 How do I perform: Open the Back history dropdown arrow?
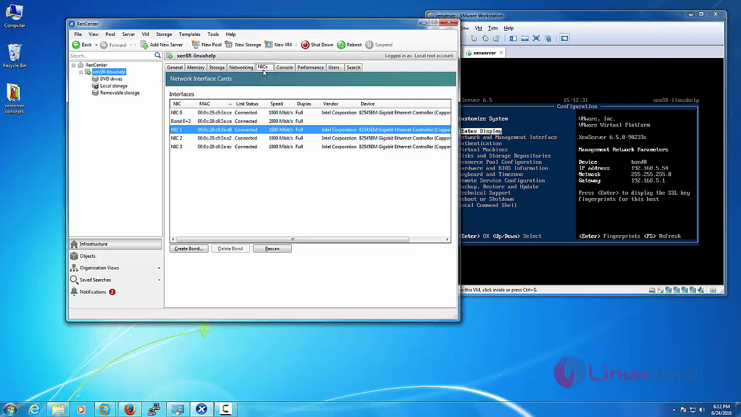(96, 45)
